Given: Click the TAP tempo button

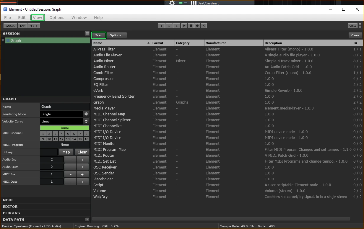Looking at the screenshot, I should pyautogui.click(x=22, y=26).
